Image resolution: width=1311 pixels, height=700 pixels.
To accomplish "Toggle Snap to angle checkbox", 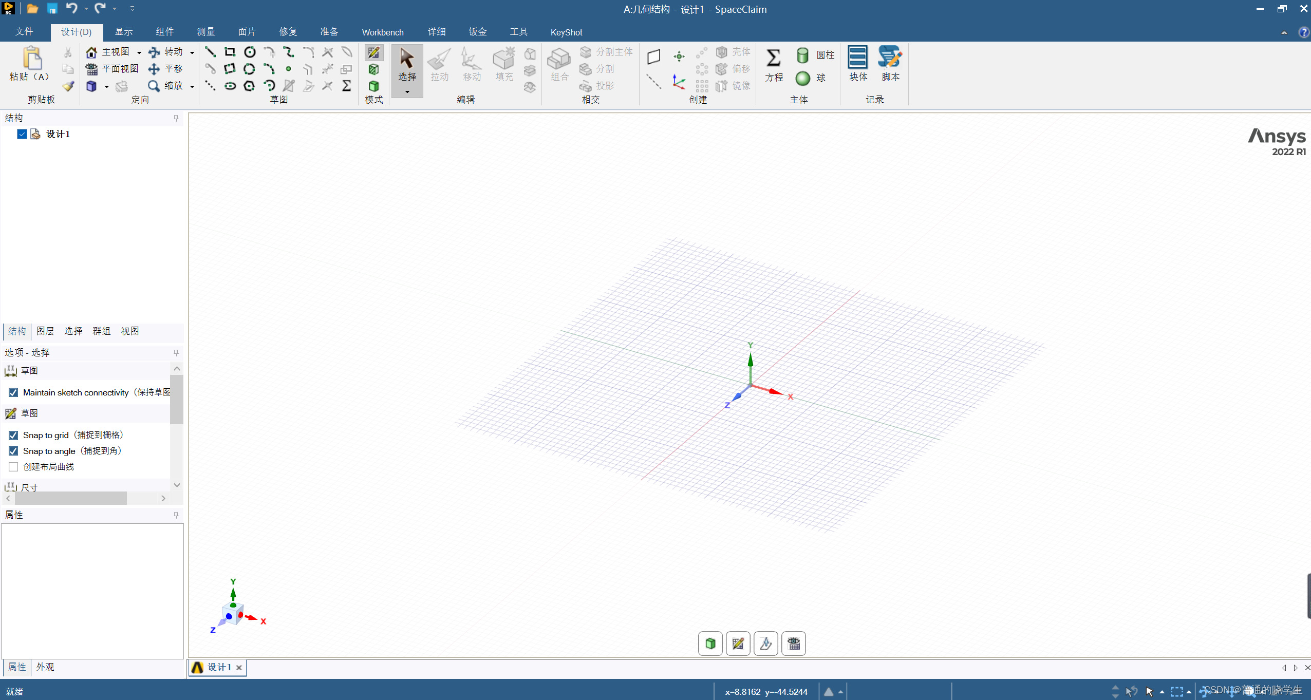I will click(13, 450).
